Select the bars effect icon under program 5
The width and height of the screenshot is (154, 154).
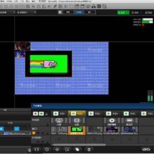pyautogui.click(x=130, y=121)
